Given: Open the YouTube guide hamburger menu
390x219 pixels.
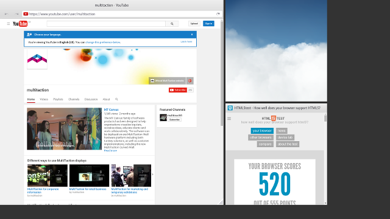Looking at the screenshot, I should point(9,24).
